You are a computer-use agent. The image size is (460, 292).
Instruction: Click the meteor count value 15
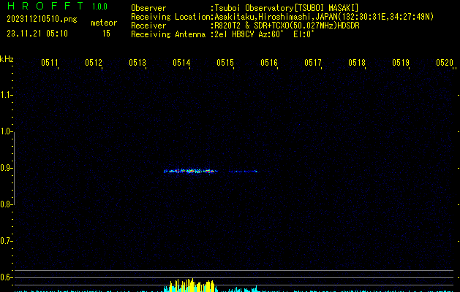[x=106, y=34]
